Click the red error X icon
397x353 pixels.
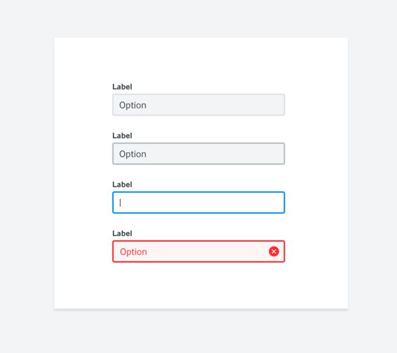274,251
